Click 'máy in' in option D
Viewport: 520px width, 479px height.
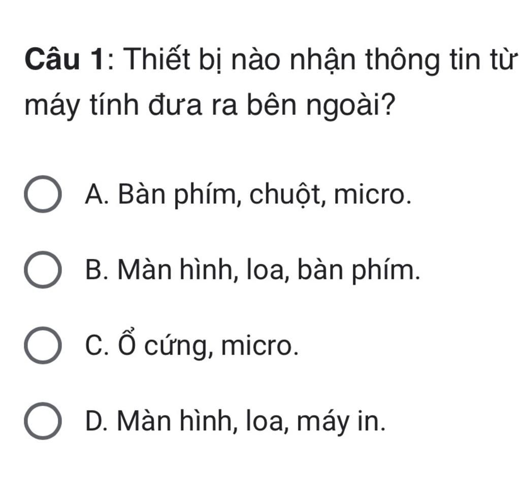(341, 422)
